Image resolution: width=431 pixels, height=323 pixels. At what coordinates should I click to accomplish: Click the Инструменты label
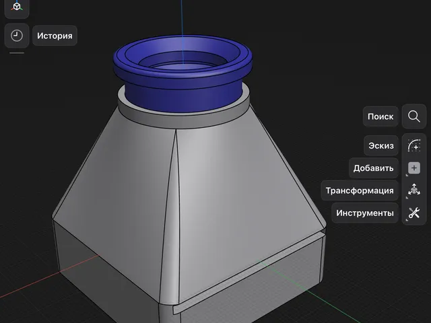[365, 213]
